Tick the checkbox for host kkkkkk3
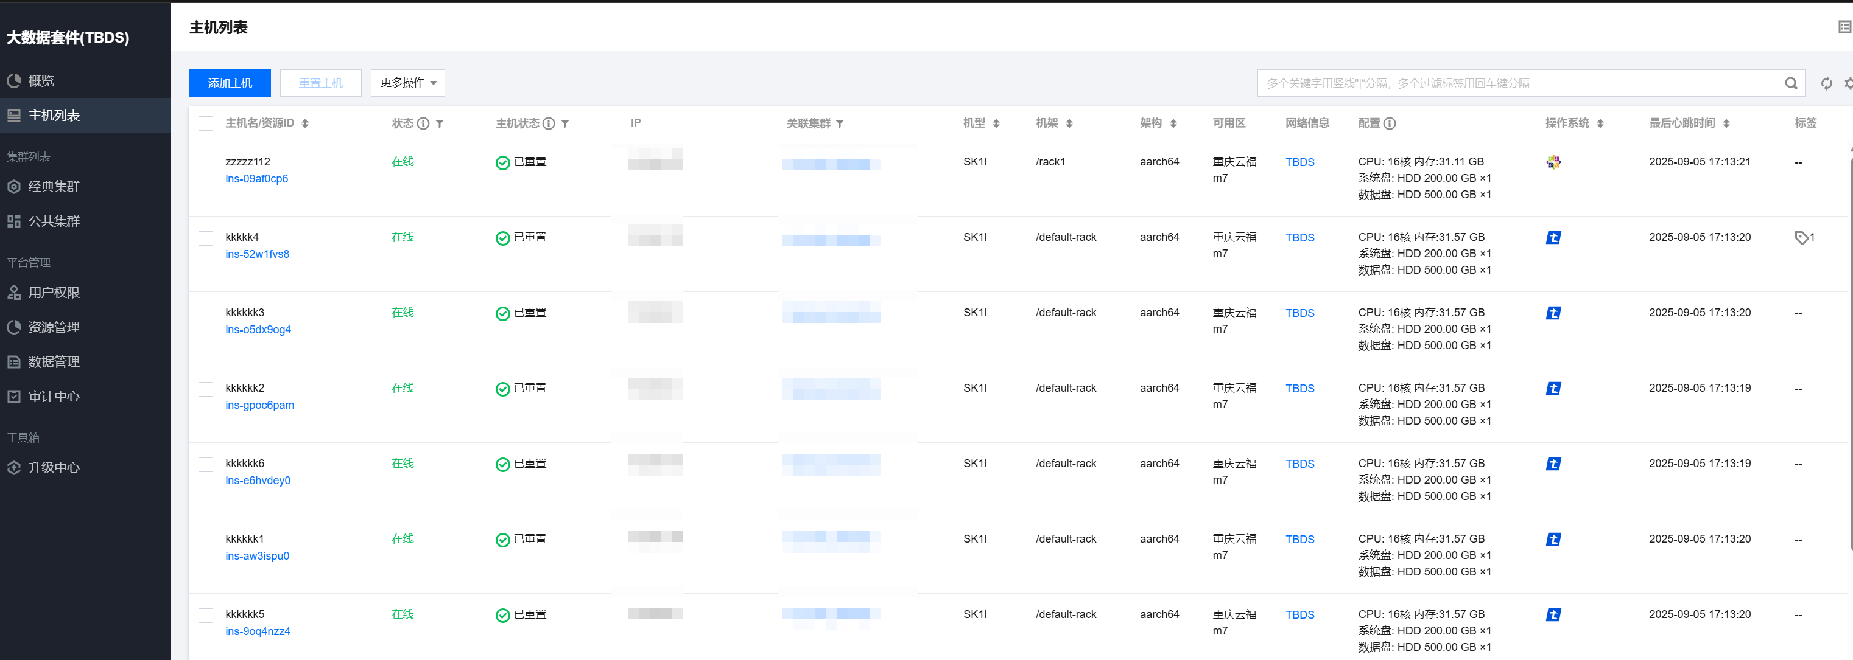 pos(206,313)
